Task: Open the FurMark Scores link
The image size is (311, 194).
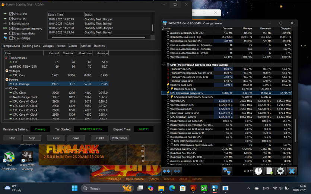Action: (154, 179)
